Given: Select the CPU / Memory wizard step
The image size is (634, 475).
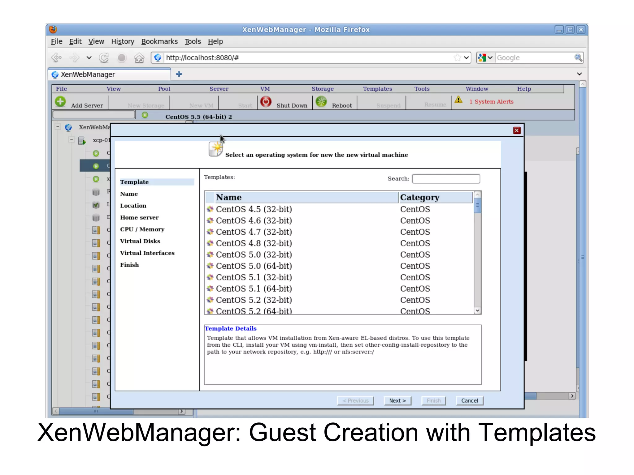Looking at the screenshot, I should 142,229.
